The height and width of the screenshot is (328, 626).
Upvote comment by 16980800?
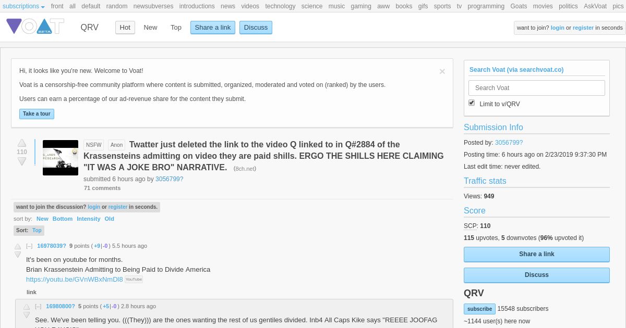point(27,307)
